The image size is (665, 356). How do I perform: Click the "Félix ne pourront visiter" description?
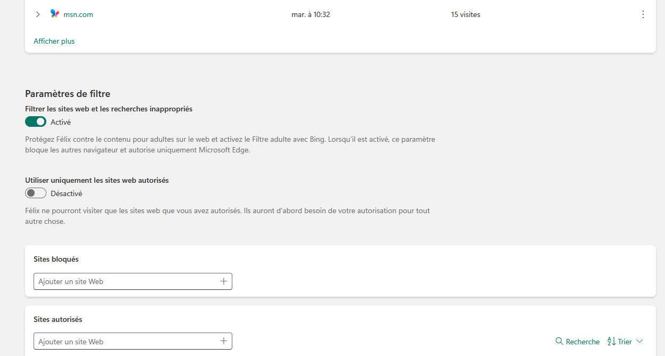pos(228,216)
